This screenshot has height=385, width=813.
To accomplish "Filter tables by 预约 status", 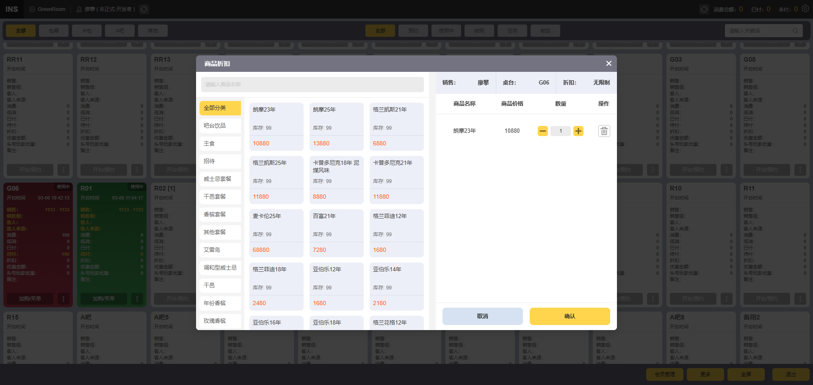I will [x=413, y=31].
